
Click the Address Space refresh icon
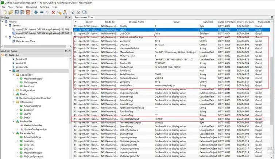pyautogui.click(x=3, y=55)
